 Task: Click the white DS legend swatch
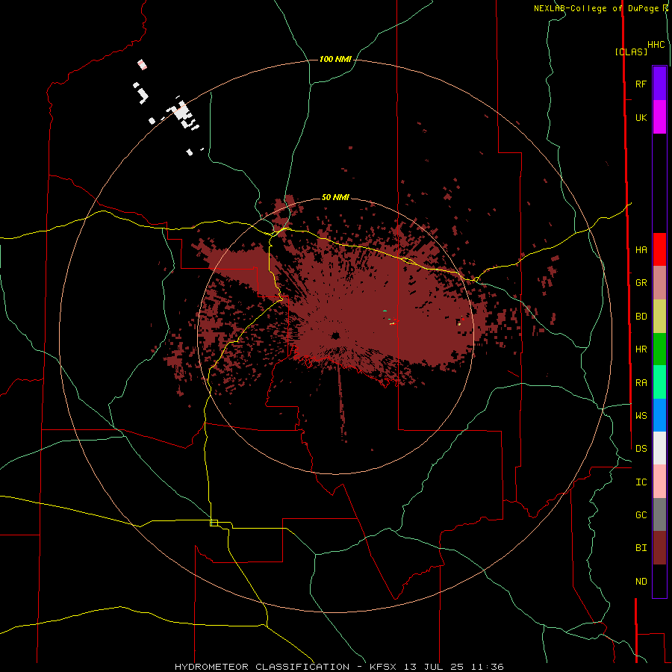click(659, 448)
